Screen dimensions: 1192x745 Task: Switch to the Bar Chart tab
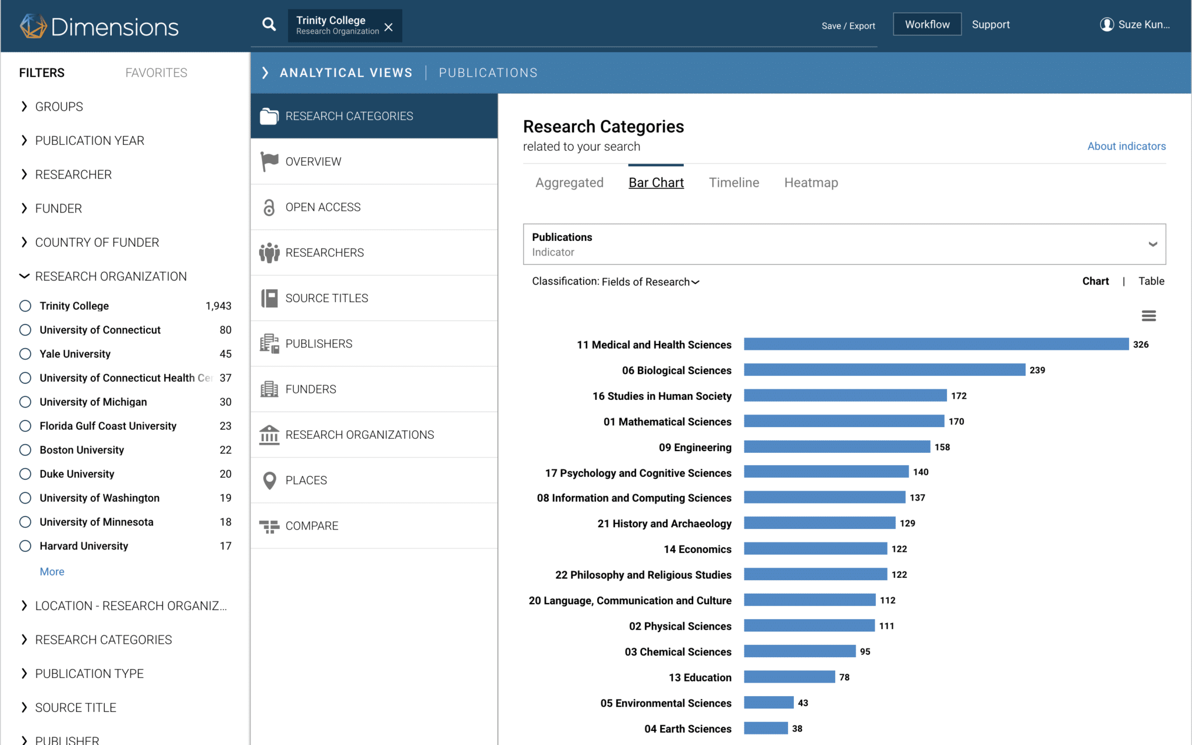(x=656, y=183)
